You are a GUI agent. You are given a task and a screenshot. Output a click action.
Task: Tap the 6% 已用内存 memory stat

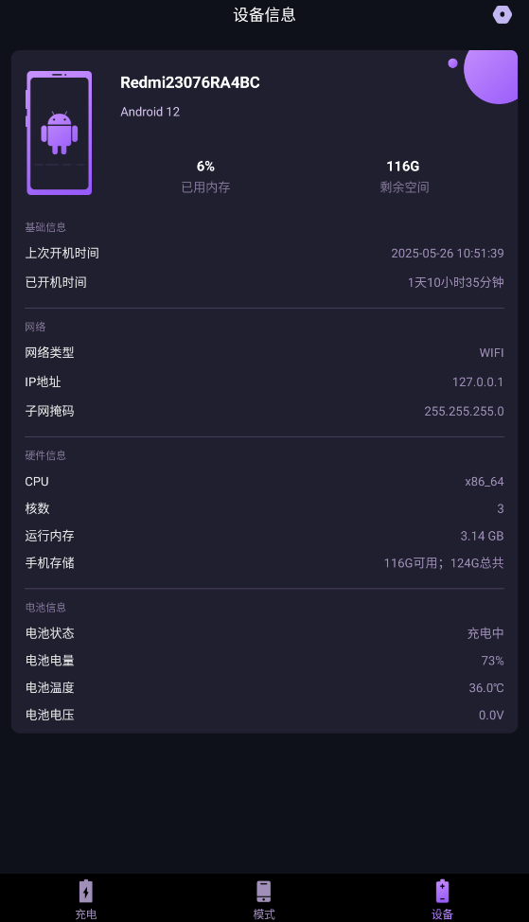(205, 176)
